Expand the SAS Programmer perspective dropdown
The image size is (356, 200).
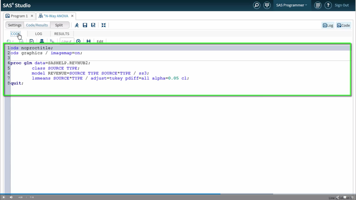click(291, 5)
